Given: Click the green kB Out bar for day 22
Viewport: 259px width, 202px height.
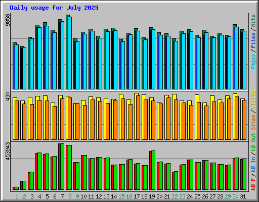Looking at the screenshot, I should 176,181.
